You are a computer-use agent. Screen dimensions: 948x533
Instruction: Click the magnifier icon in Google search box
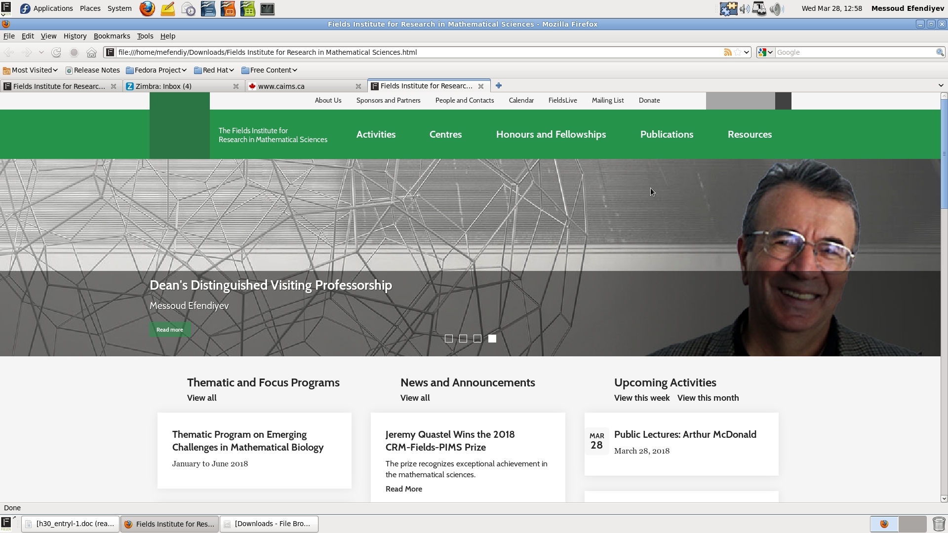pos(940,52)
